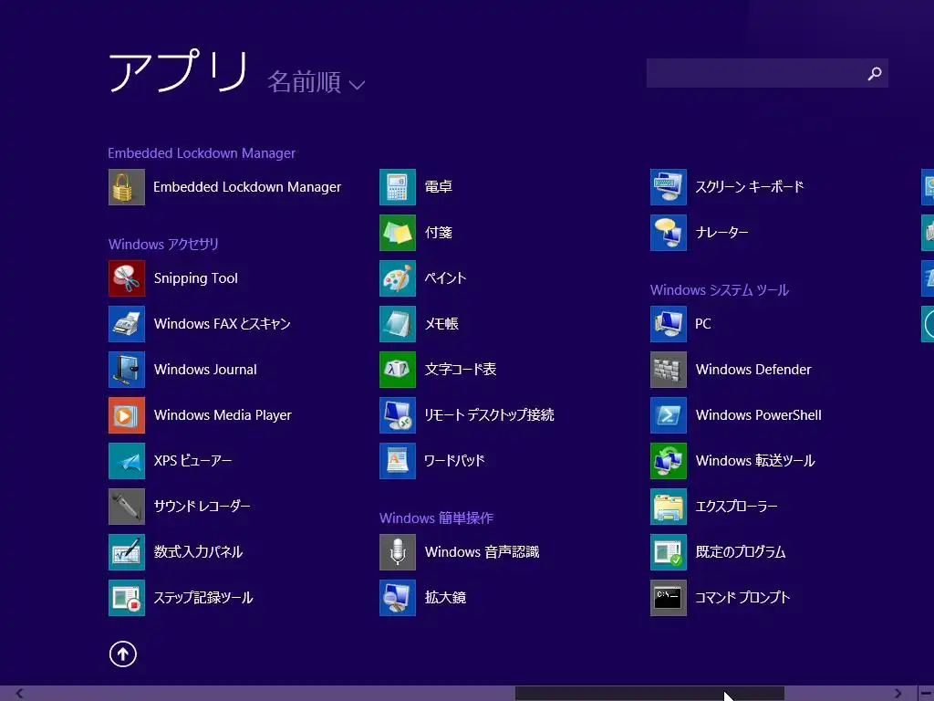Image resolution: width=934 pixels, height=701 pixels.
Task: Open the ワードパッド icon
Action: (x=398, y=461)
